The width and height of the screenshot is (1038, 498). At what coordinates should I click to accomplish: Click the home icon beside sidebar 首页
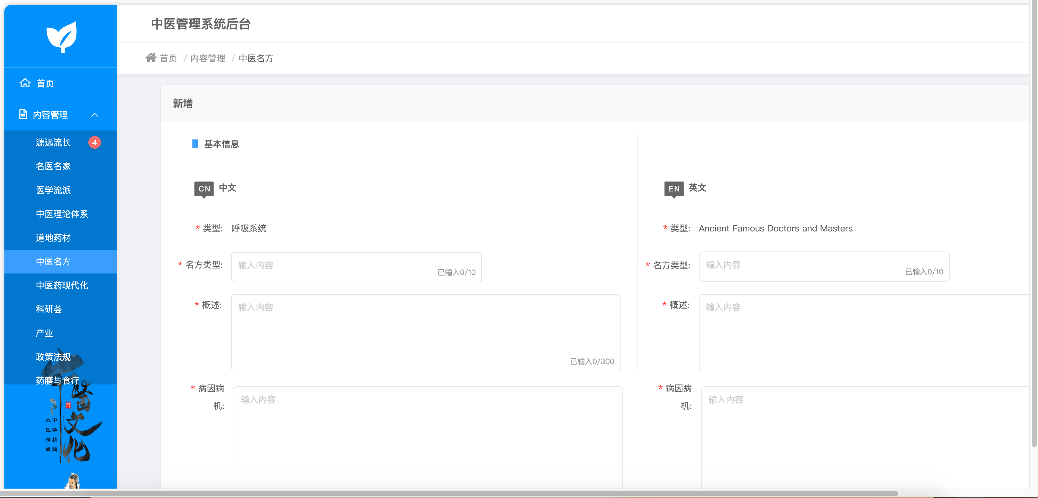pos(25,83)
